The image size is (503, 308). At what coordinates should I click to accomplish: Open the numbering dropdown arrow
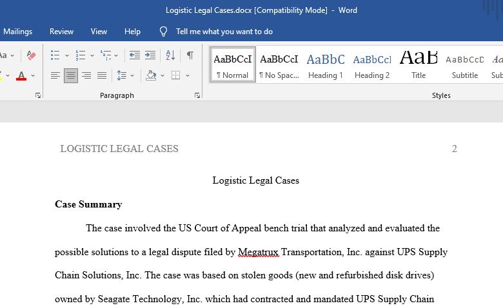tap(92, 55)
